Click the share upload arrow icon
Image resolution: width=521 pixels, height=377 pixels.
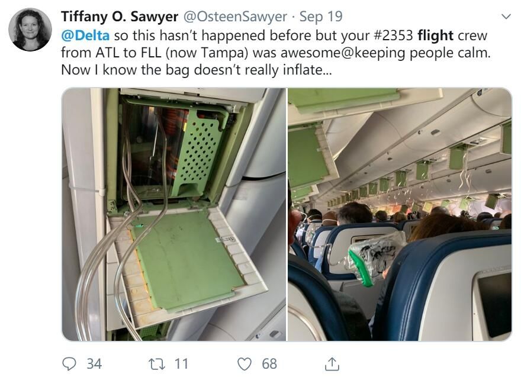[x=333, y=363]
